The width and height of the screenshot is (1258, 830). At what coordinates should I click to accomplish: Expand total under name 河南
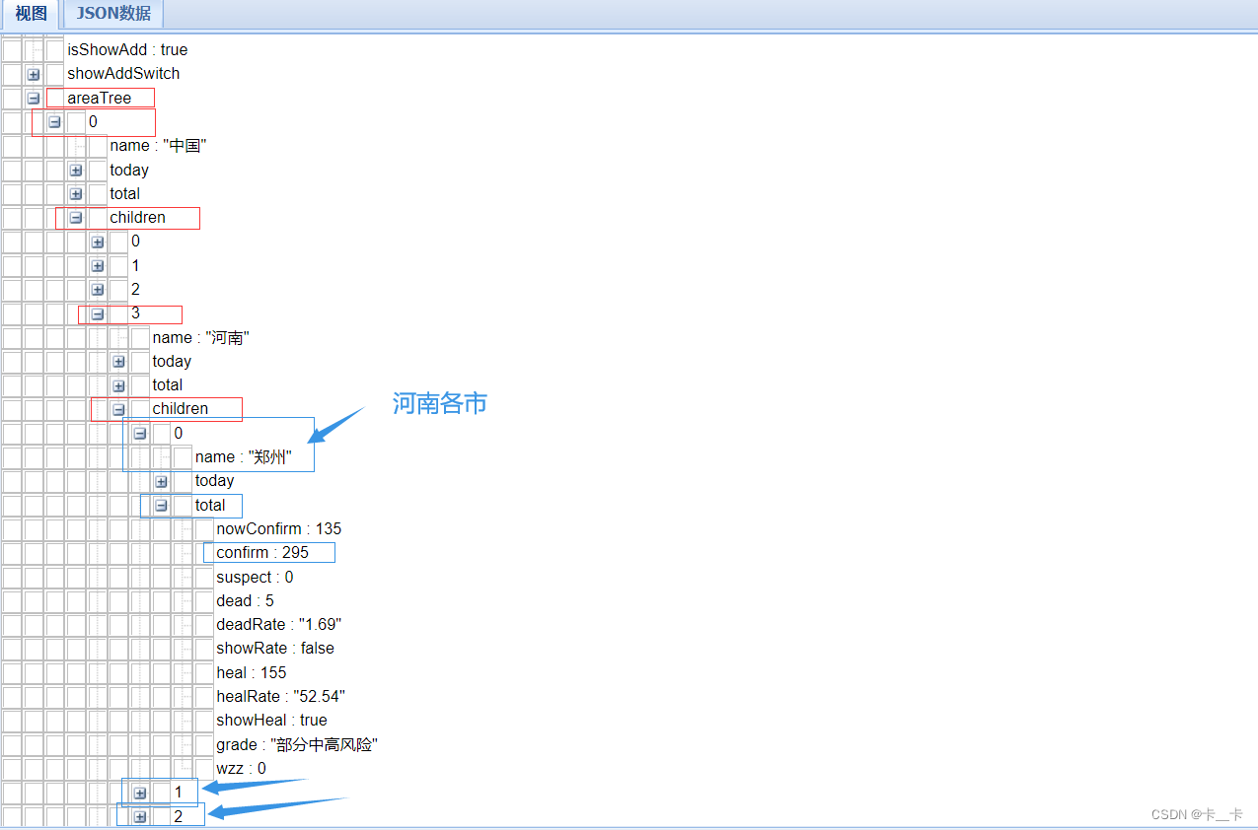pos(118,385)
